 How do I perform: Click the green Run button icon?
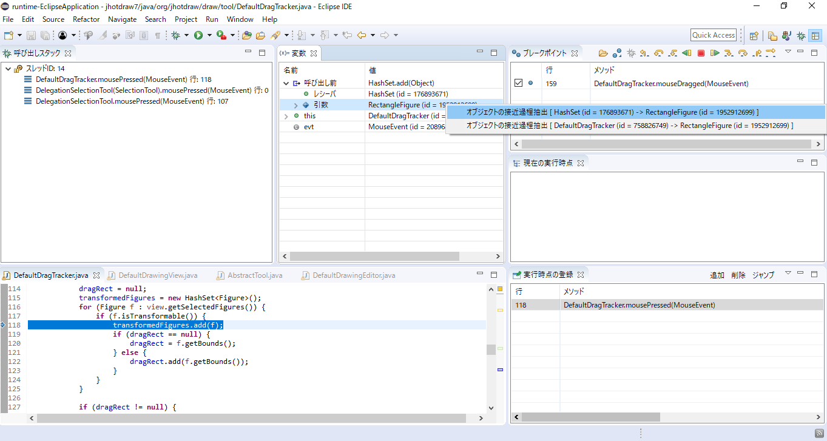point(198,35)
